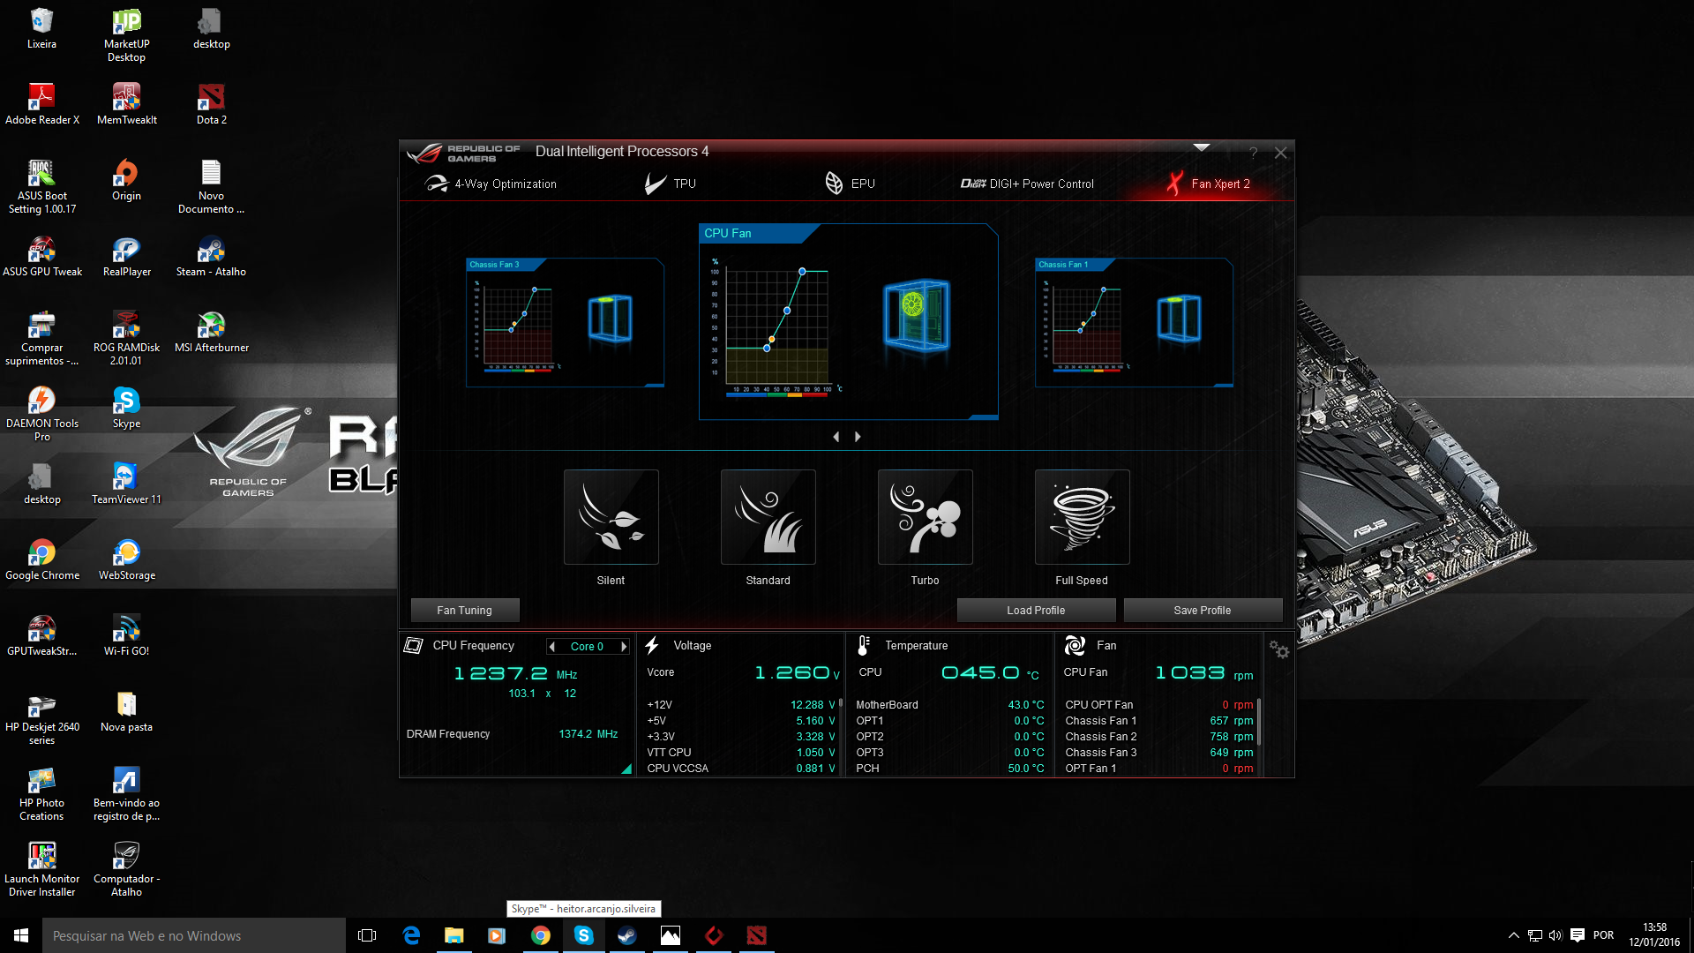Open Steam from the taskbar
This screenshot has height=953, width=1694.
tap(627, 935)
